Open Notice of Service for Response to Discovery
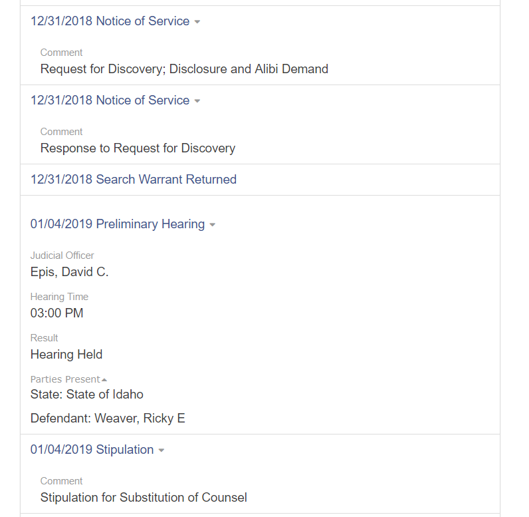 click(110, 100)
